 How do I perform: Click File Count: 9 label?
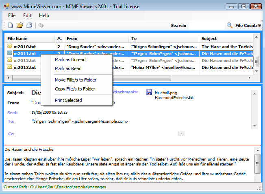pyautogui.click(x=248, y=26)
